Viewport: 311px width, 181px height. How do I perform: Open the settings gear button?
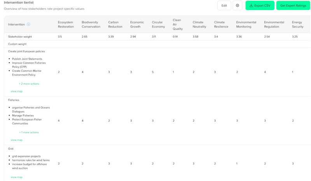point(238,5)
